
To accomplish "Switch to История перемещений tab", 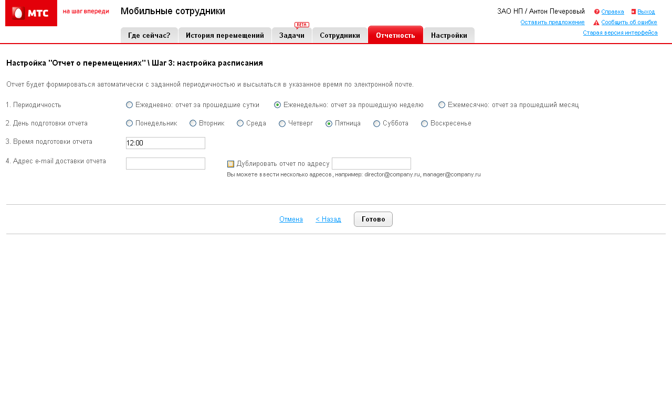I will (x=225, y=36).
